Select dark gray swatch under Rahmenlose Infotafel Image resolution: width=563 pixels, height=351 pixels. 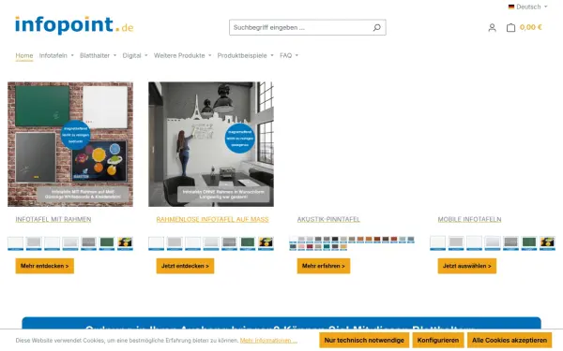click(x=230, y=243)
